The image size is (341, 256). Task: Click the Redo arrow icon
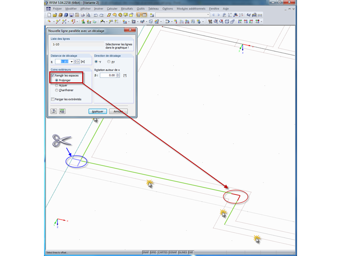coord(101,15)
